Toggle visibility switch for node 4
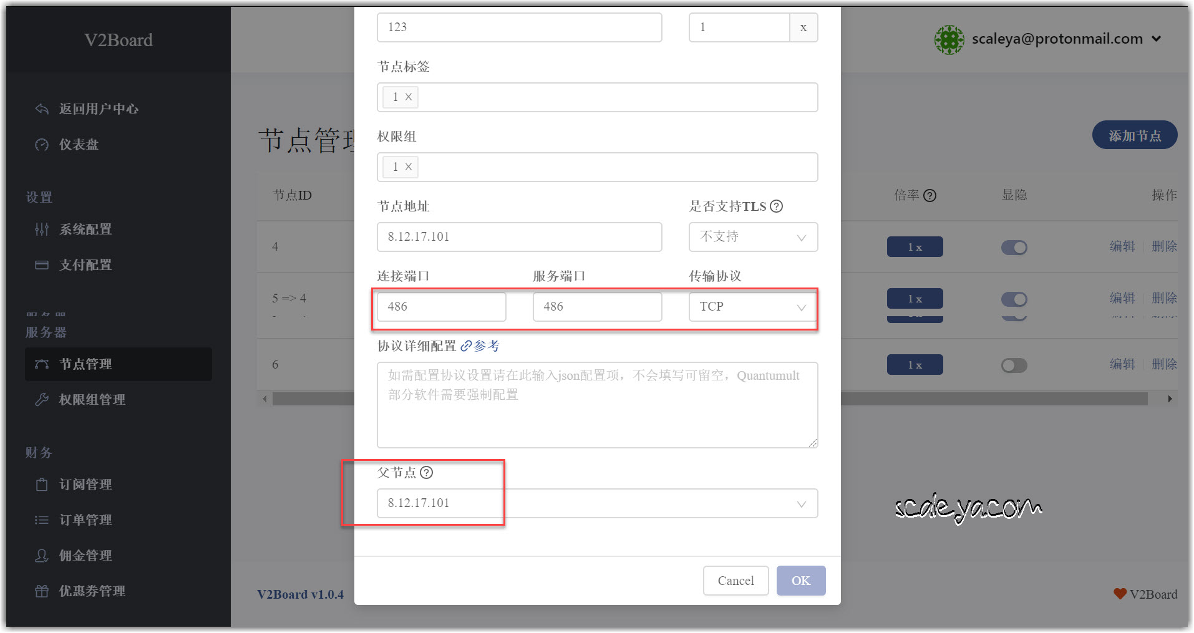This screenshot has height=633, width=1194. (x=1014, y=248)
